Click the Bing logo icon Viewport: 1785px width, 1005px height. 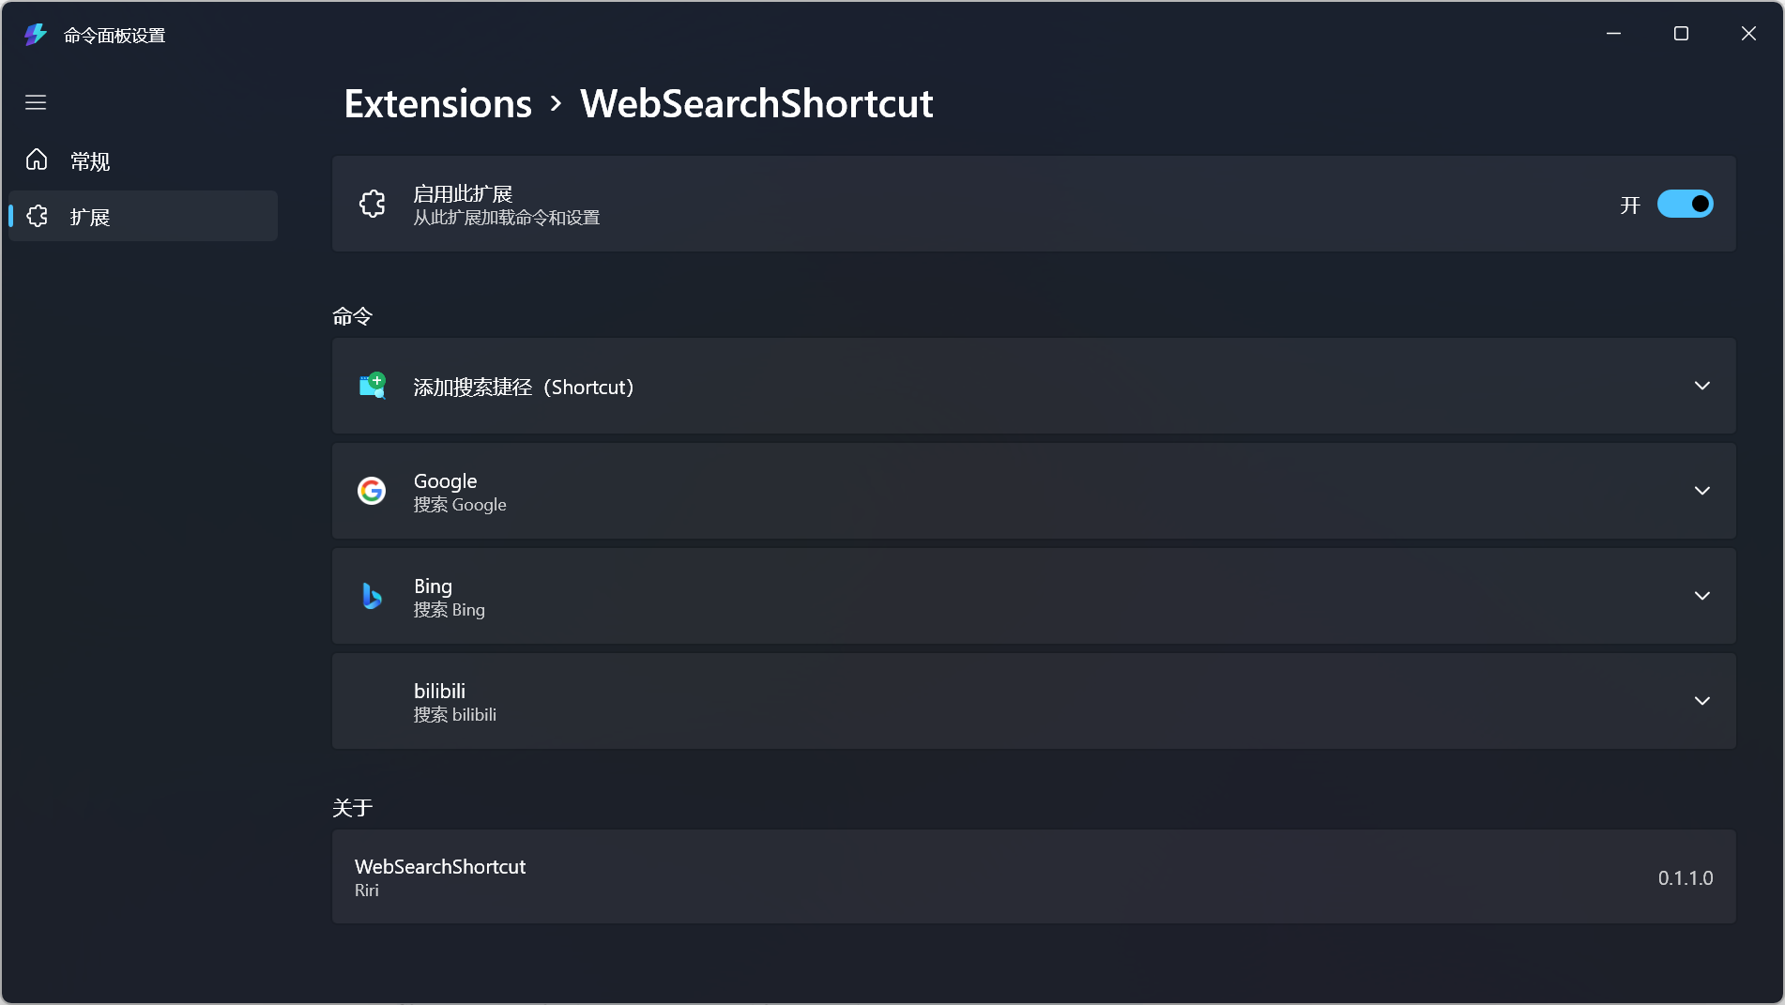click(372, 596)
